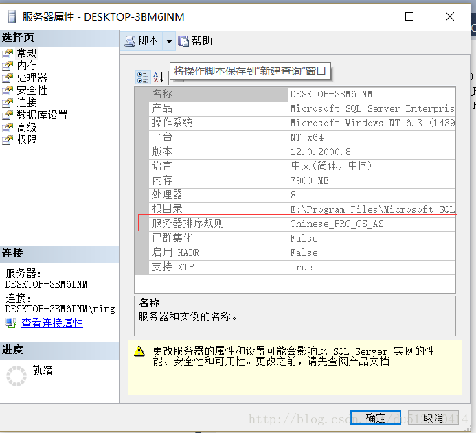
Task: Maximize the 服务器属性 window
Action: [x=409, y=16]
